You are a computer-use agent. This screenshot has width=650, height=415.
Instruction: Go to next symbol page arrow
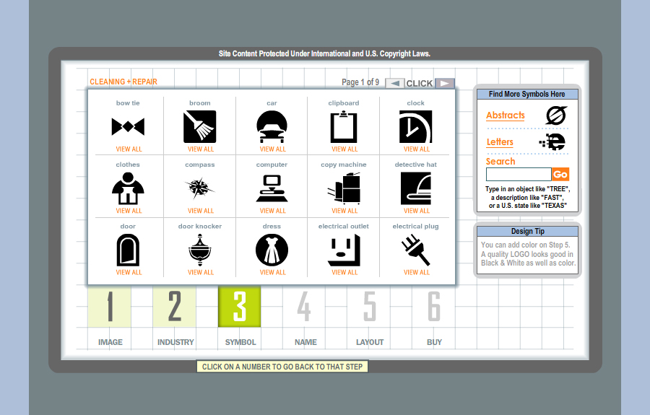coord(446,83)
